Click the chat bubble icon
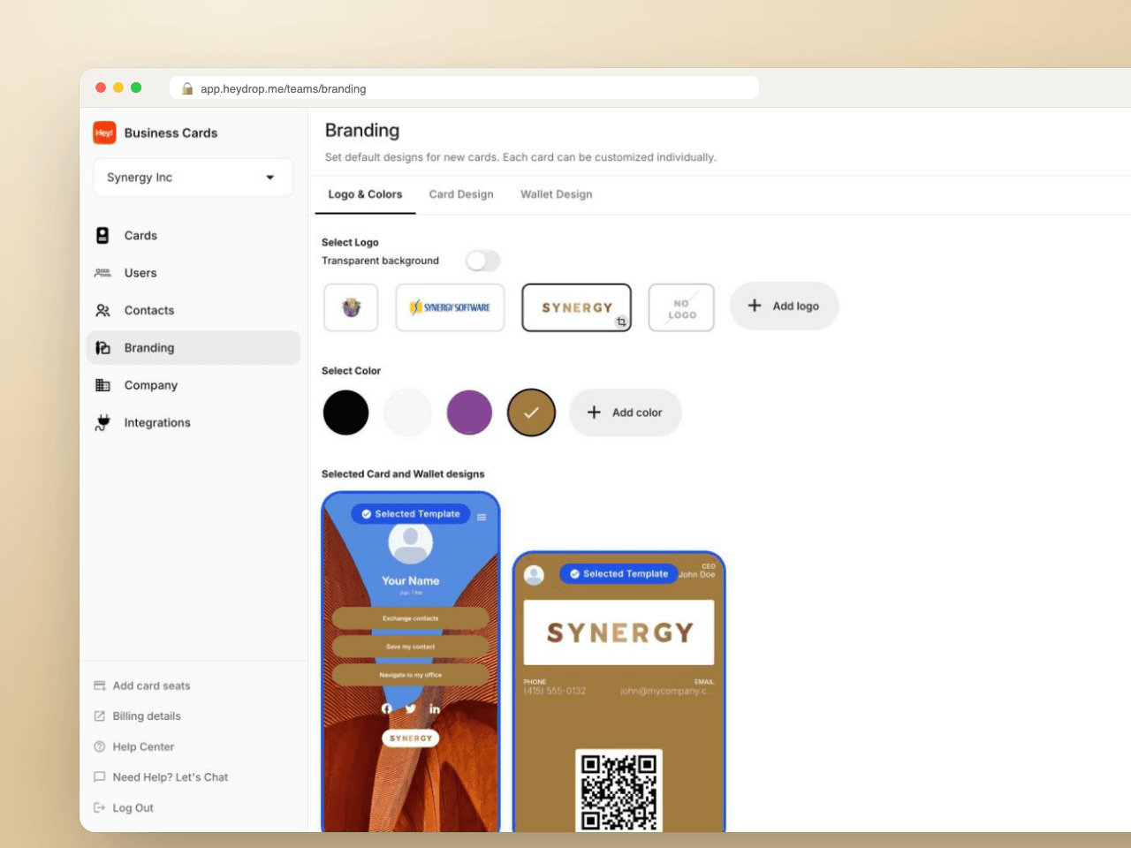 tap(100, 777)
